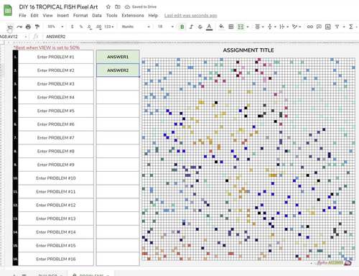Select the 'Enter PROBLEM #5' cell
Image resolution: width=359 pixels, height=276 pixels.
coord(56,111)
